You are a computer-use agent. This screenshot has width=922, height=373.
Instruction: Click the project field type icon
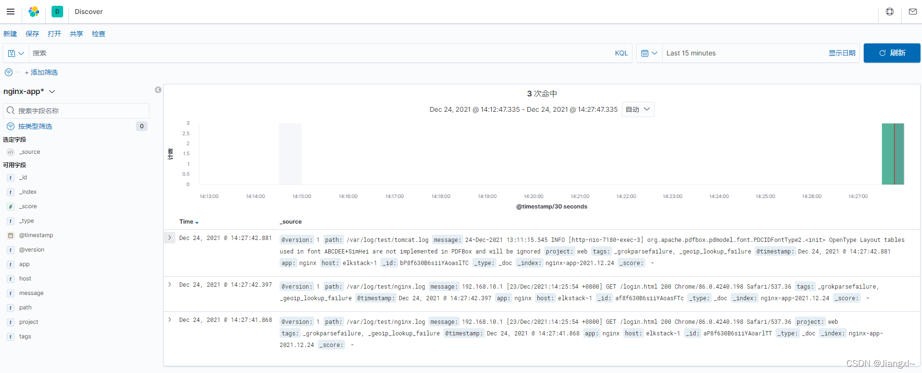pos(11,322)
